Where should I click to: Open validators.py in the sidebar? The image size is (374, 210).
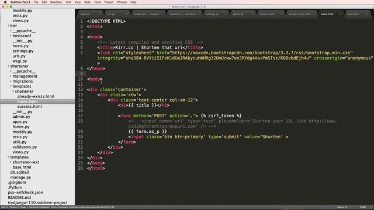(25, 147)
